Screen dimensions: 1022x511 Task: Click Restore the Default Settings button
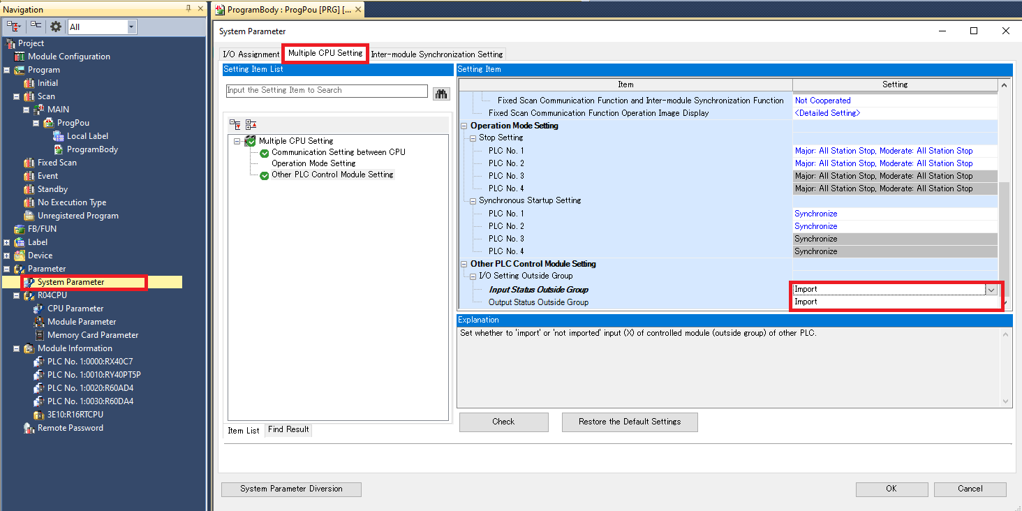click(629, 422)
